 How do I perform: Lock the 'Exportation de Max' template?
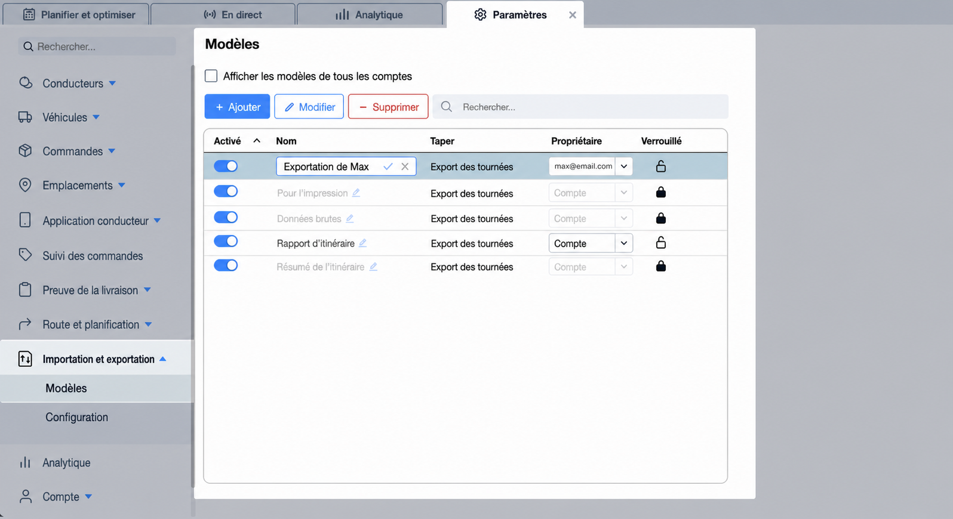(x=661, y=166)
